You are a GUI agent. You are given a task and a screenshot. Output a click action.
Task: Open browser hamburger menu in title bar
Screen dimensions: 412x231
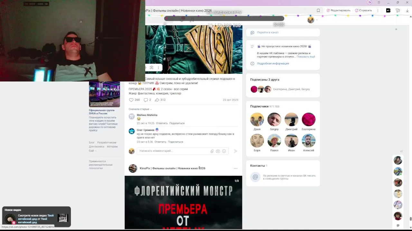pos(379,3)
